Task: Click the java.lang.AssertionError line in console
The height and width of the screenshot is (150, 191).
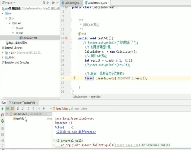Action: (74, 119)
